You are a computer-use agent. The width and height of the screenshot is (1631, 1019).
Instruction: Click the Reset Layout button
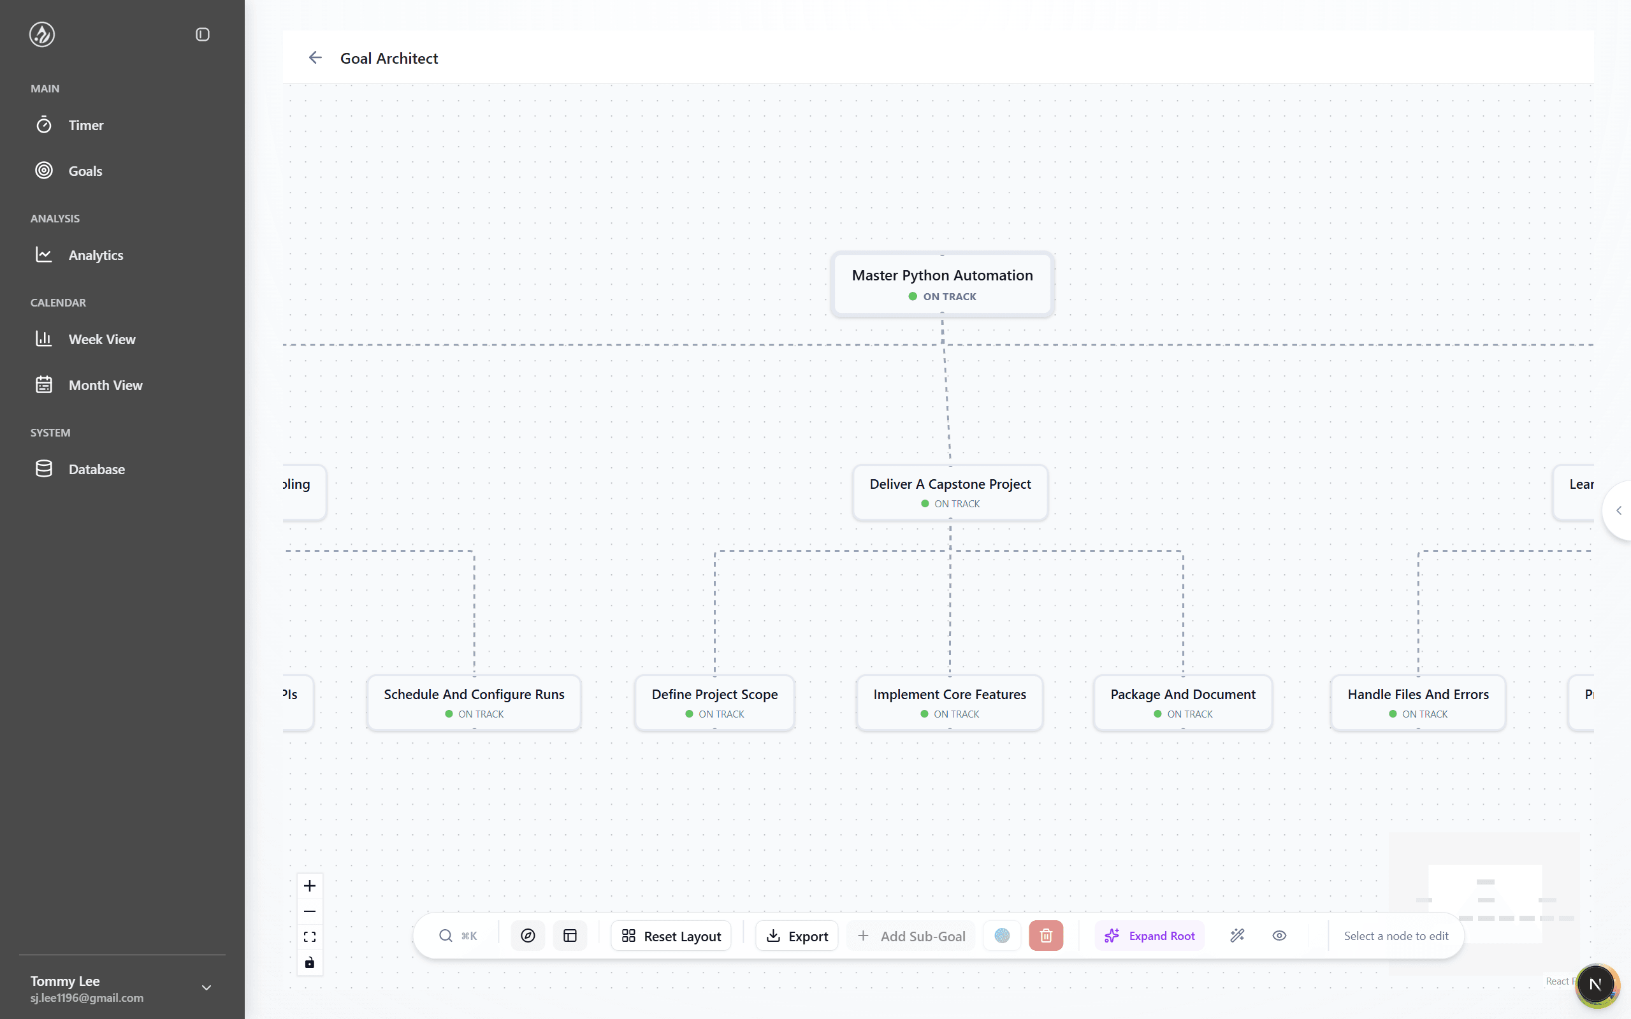(x=671, y=936)
